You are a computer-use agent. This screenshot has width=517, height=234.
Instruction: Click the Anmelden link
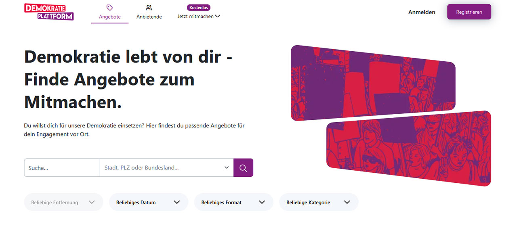pyautogui.click(x=422, y=12)
